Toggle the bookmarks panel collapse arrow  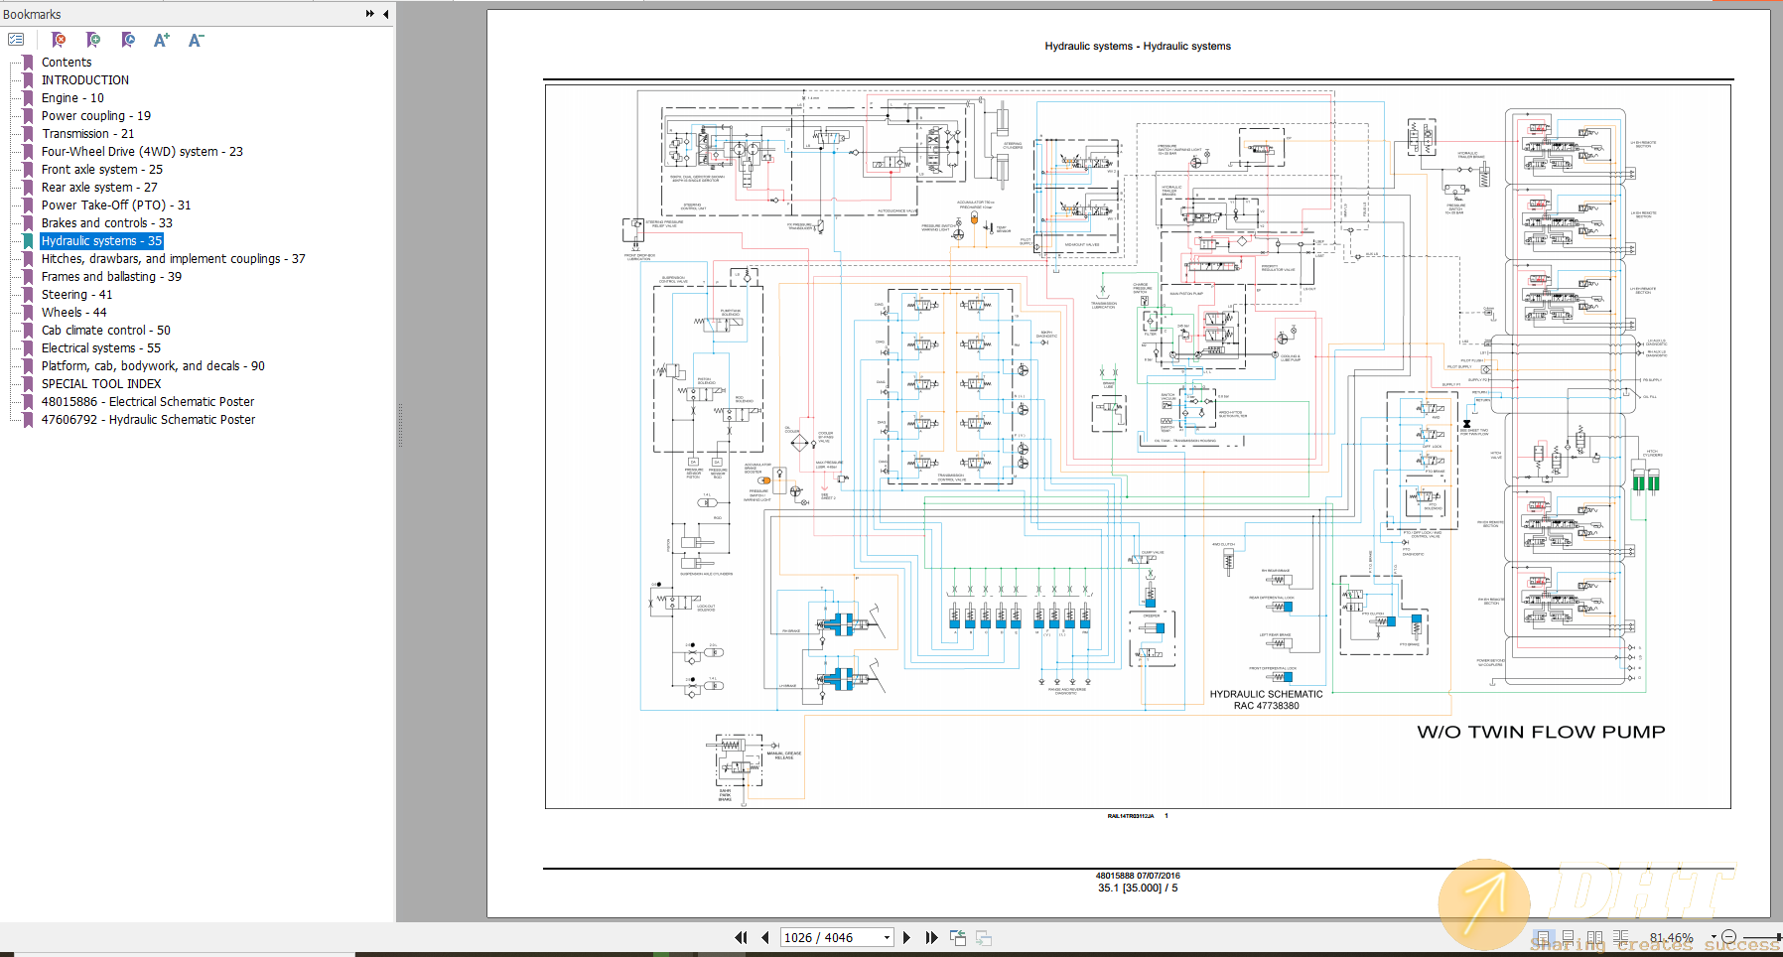click(385, 14)
